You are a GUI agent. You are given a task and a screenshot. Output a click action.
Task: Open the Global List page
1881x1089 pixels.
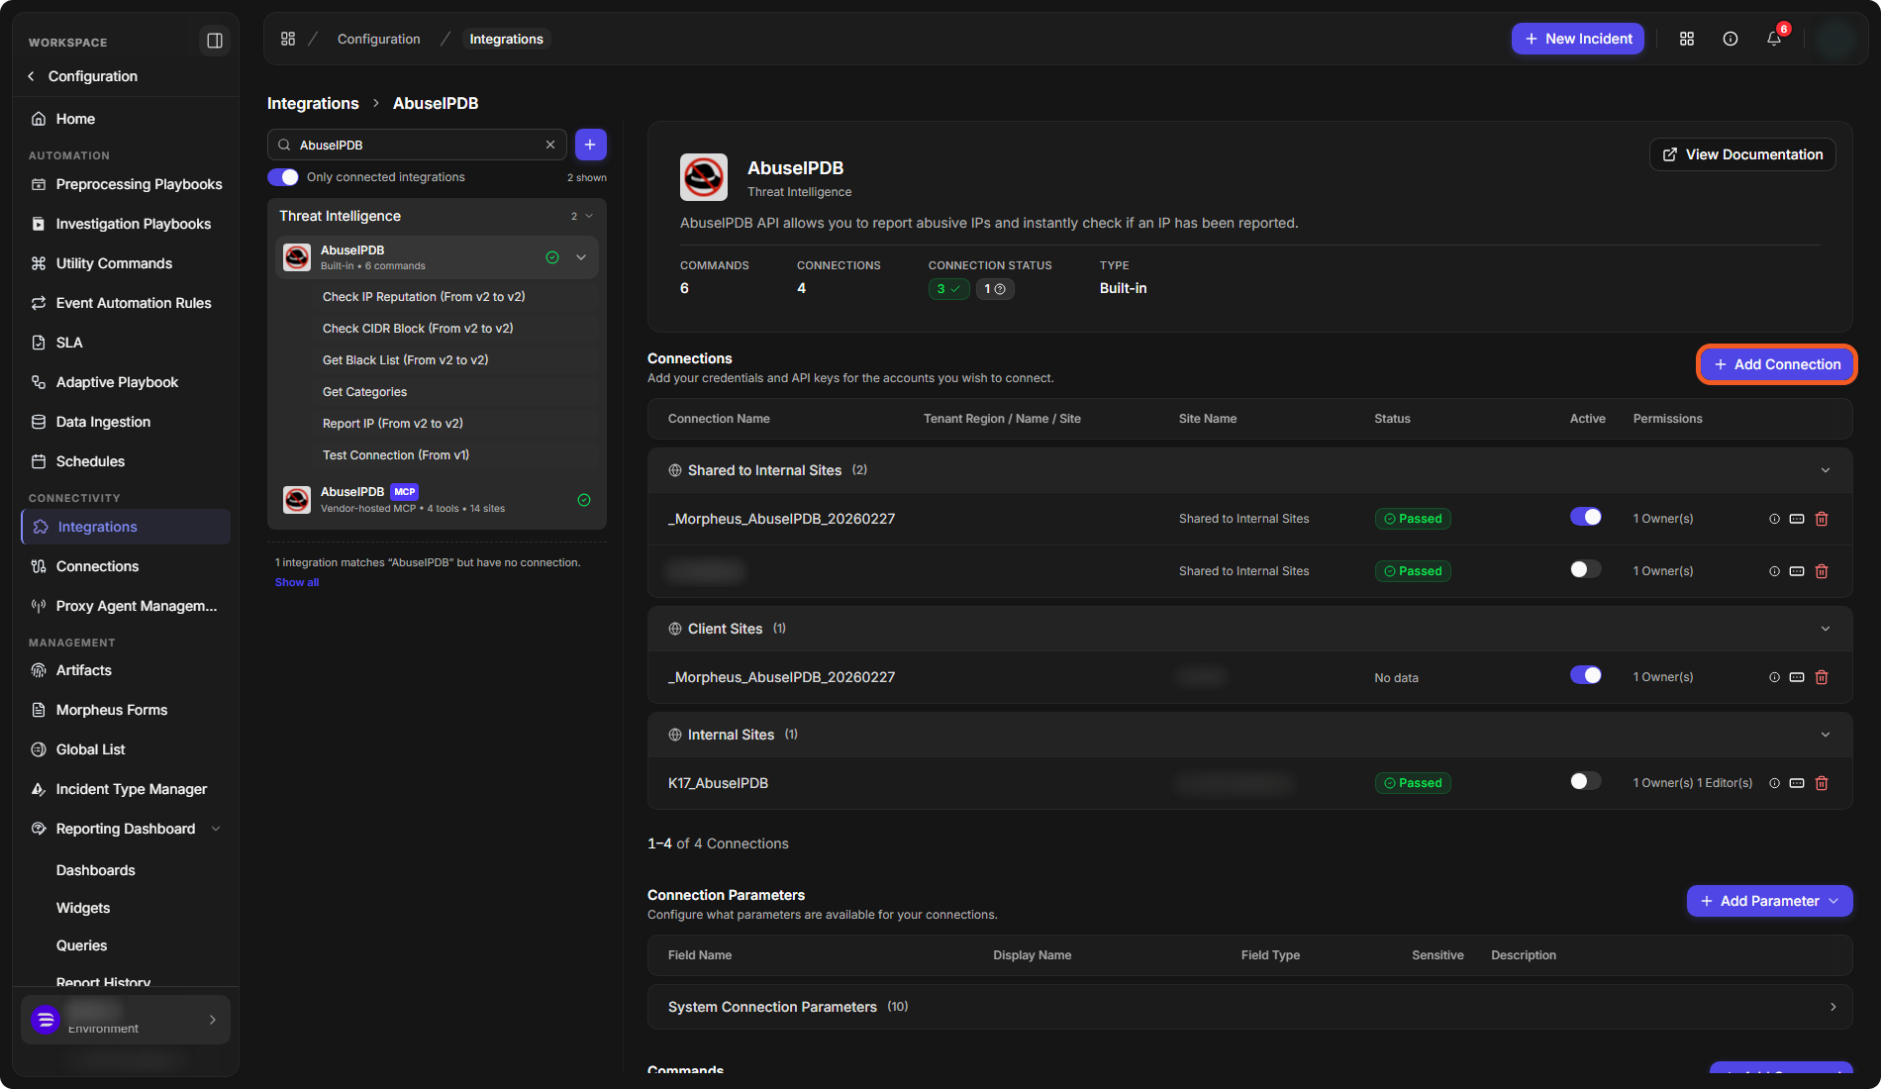pyautogui.click(x=125, y=749)
